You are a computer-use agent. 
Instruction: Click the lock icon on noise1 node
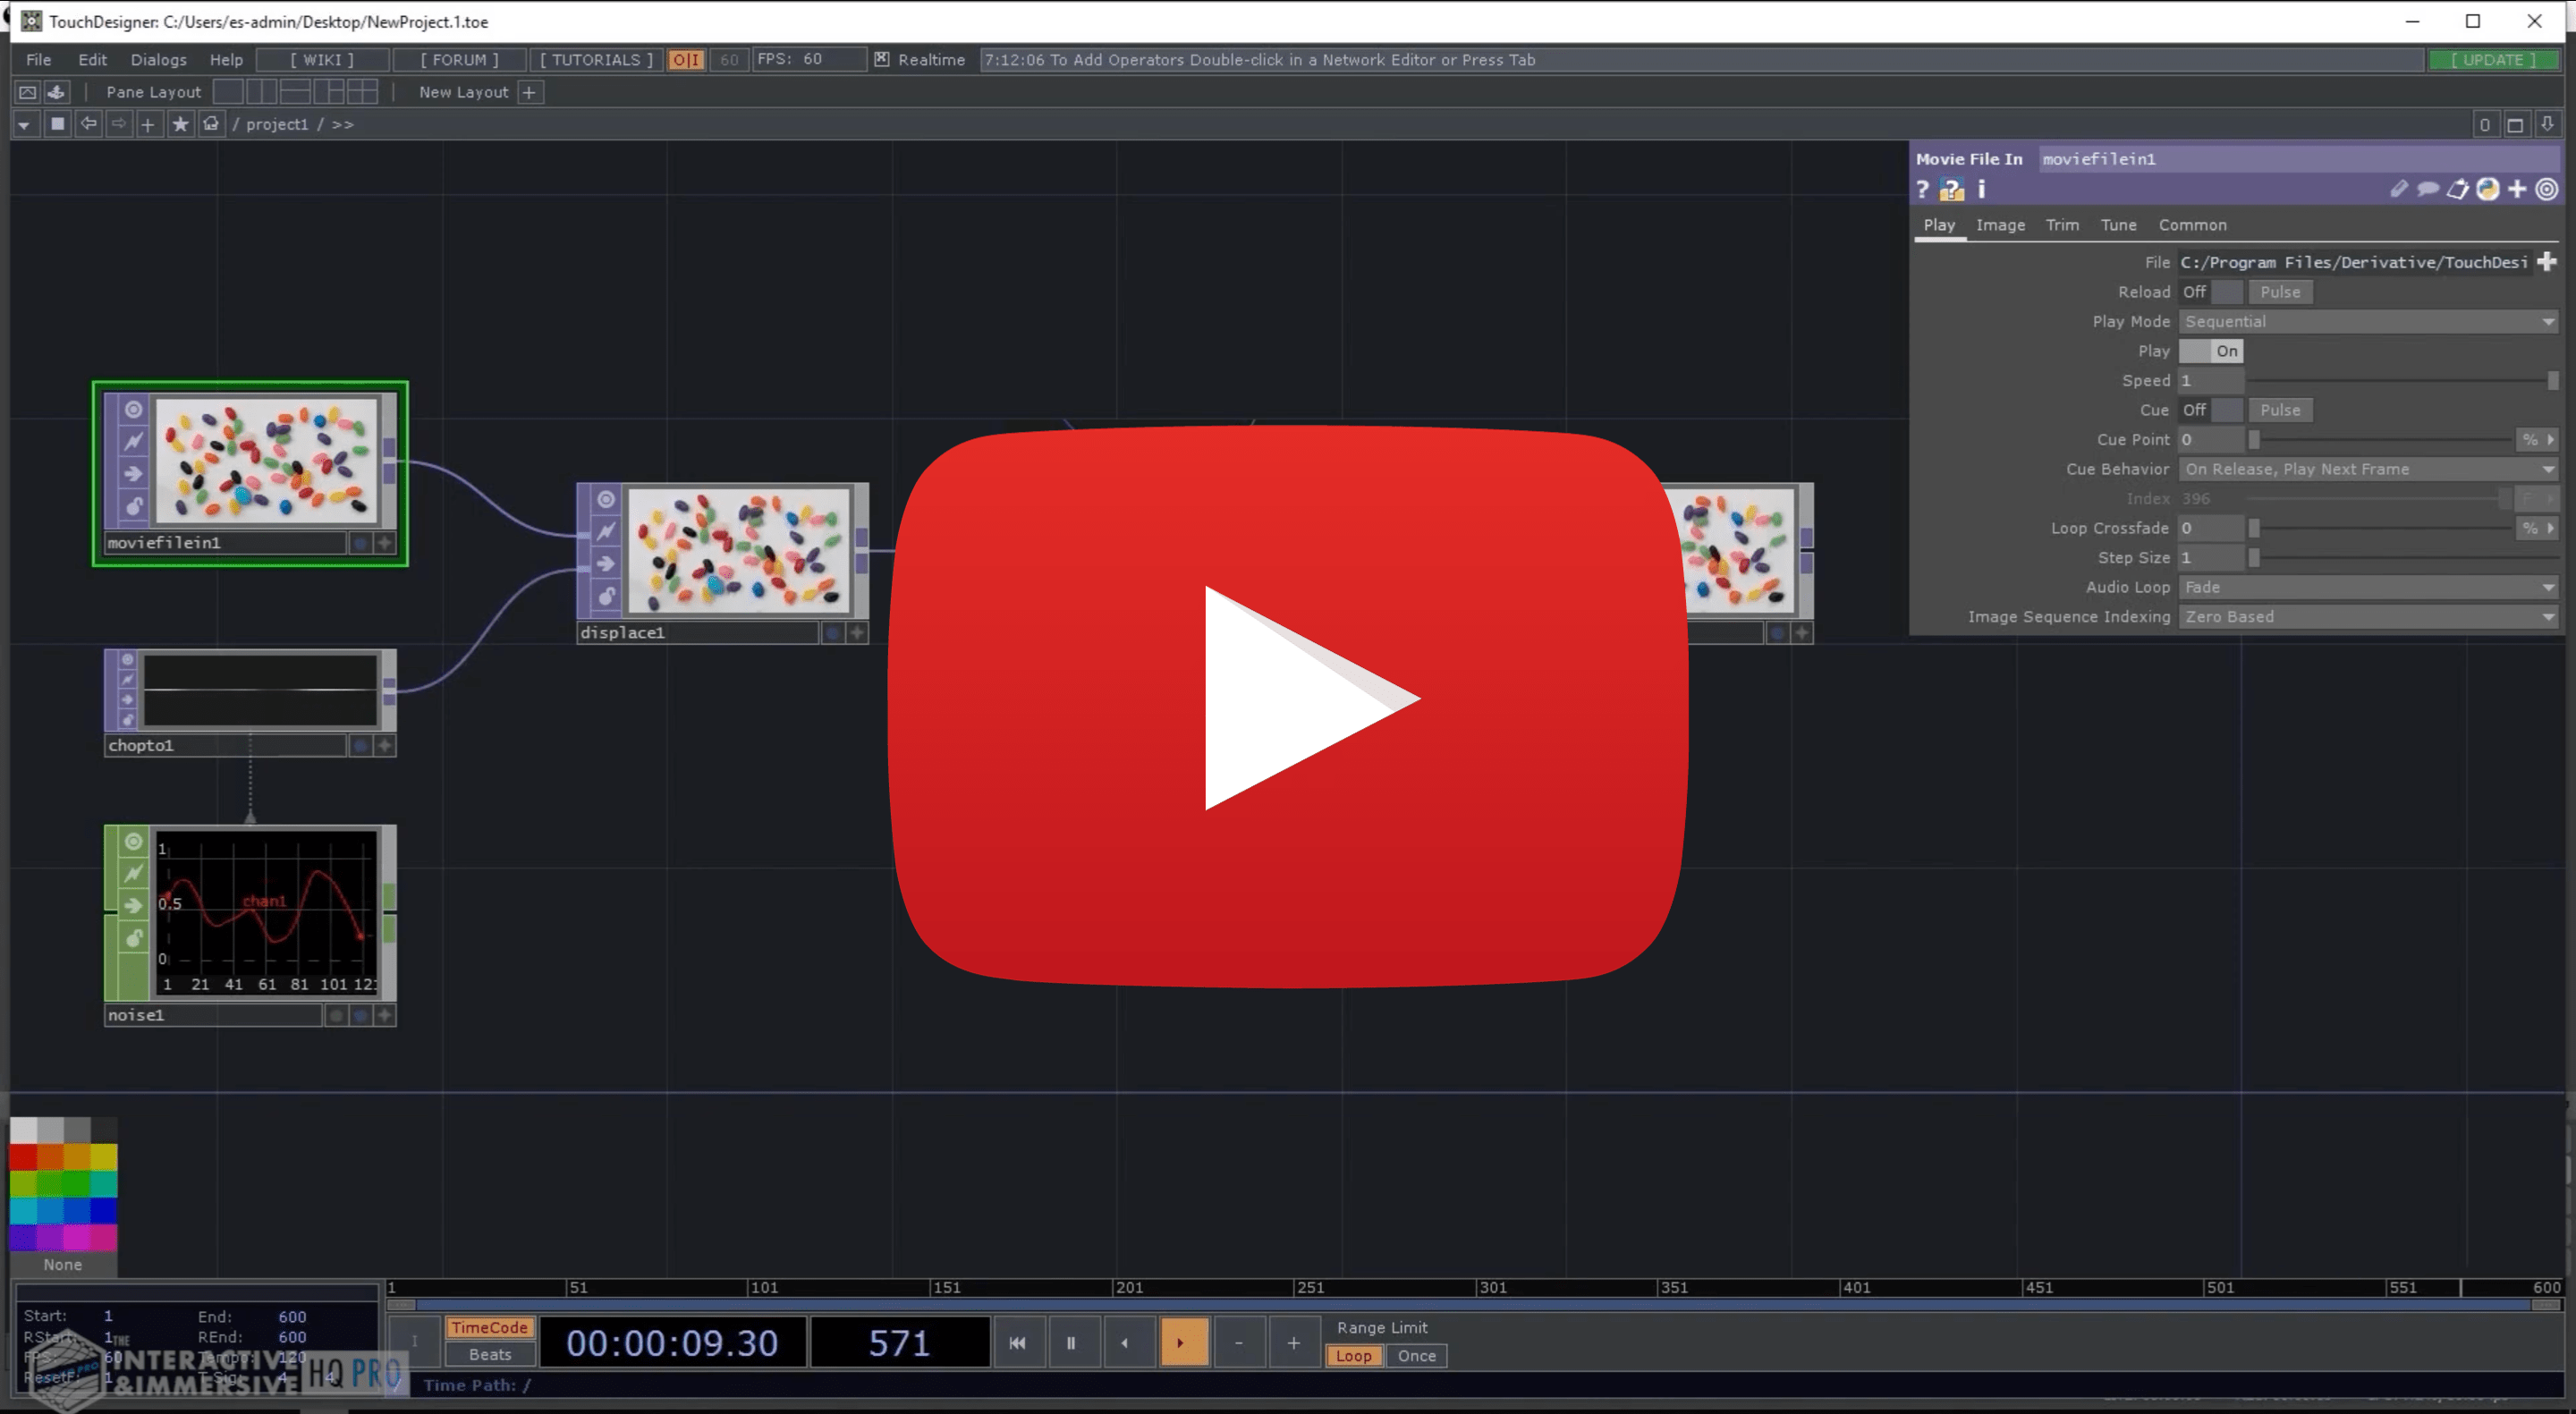click(133, 938)
